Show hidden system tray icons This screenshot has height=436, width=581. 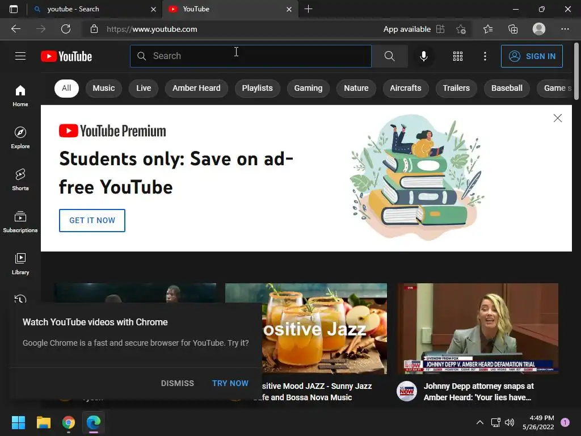480,422
